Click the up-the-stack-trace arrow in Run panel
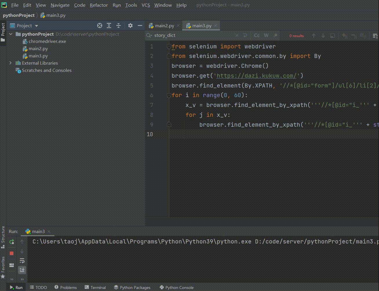Screen dimensions: 379x291 (x=22, y=242)
